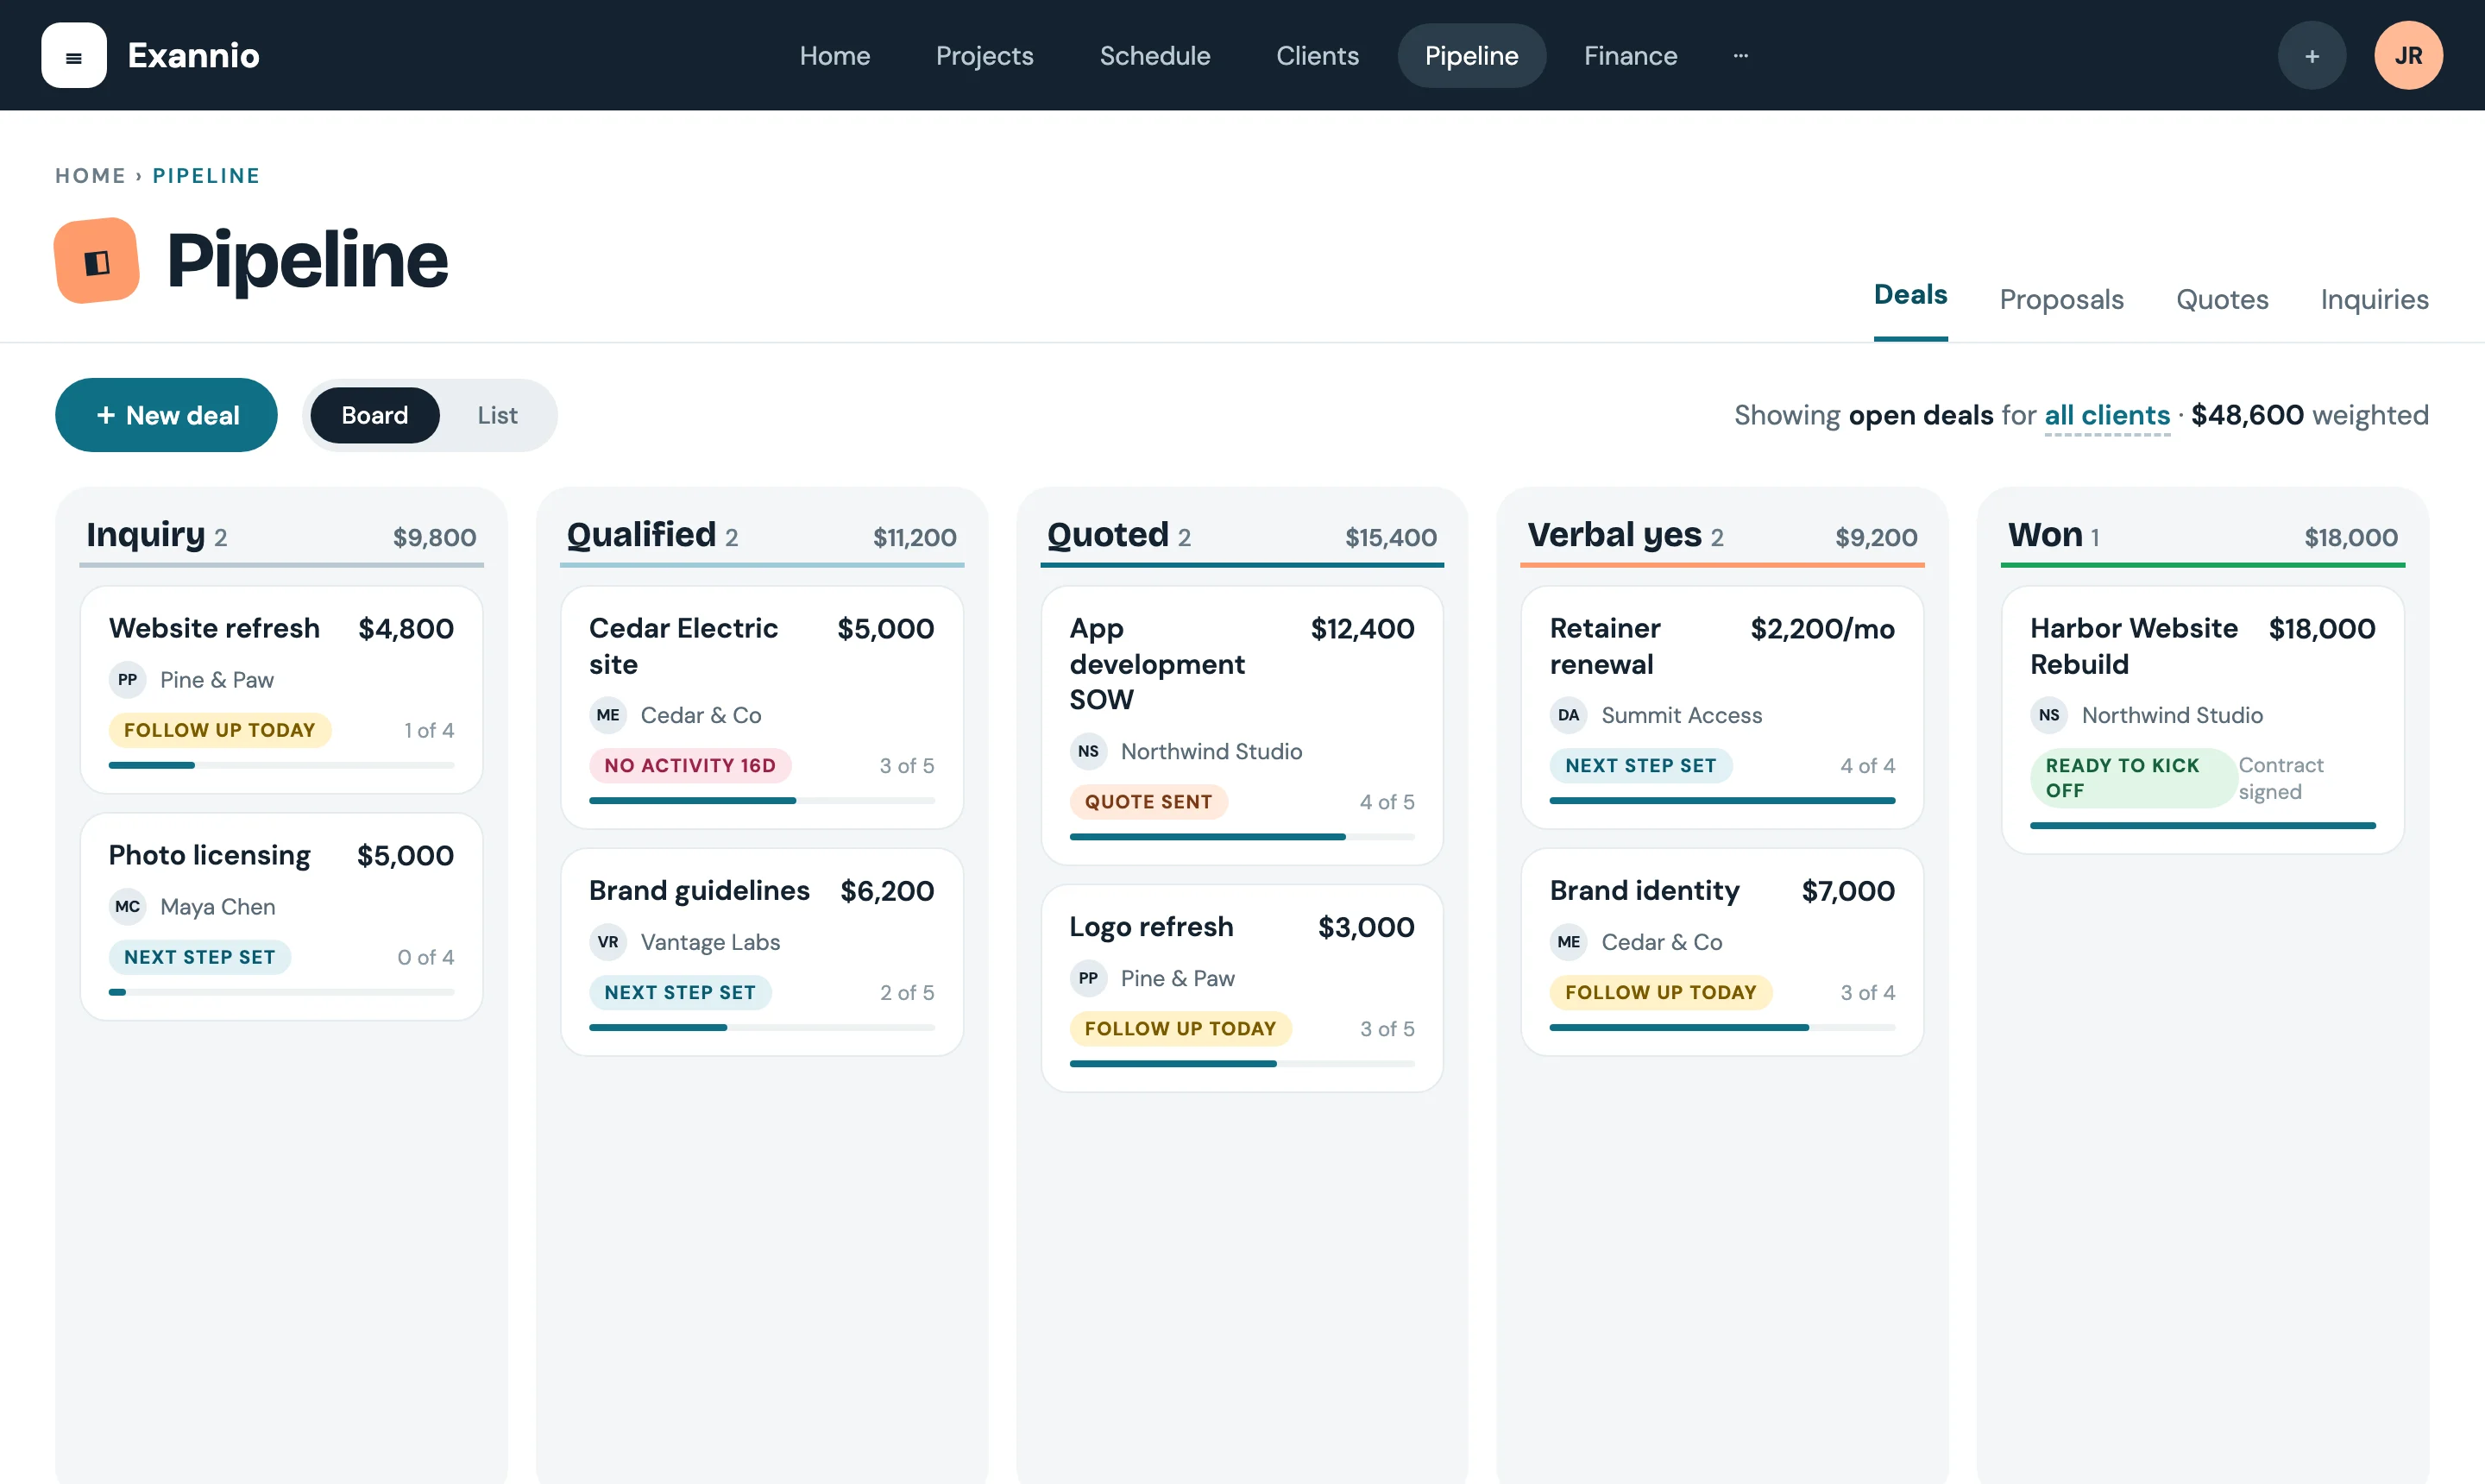Image resolution: width=2485 pixels, height=1484 pixels.
Task: Open the plus quick-add button in header
Action: (x=2312, y=56)
